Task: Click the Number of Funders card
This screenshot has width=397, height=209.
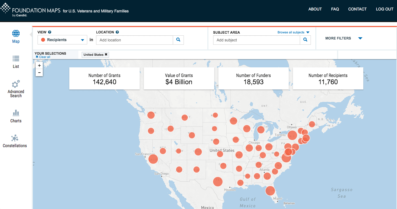Action: point(253,79)
